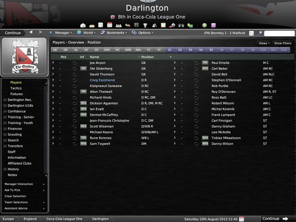Click the green screens icon
This screenshot has height=222, width=296.
click(x=190, y=25)
